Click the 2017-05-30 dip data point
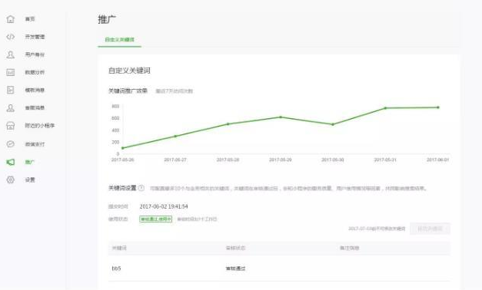 click(333, 124)
